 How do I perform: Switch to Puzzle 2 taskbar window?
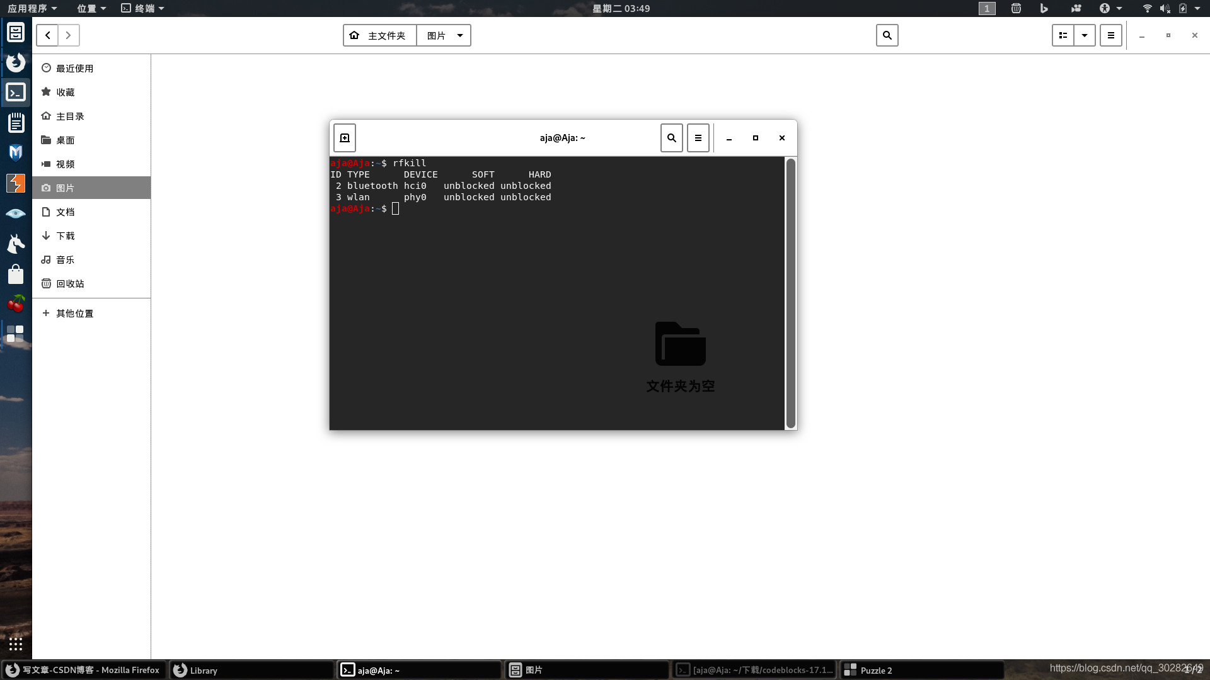(921, 670)
